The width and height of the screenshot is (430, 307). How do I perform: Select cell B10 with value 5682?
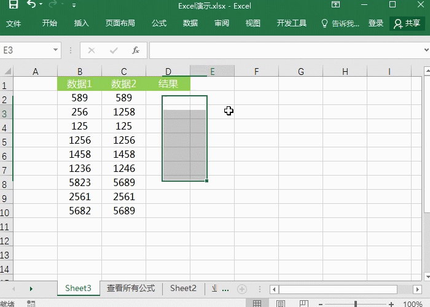click(x=79, y=211)
